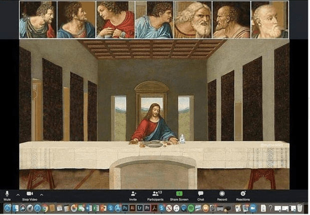Open the Participants panel

click(156, 195)
